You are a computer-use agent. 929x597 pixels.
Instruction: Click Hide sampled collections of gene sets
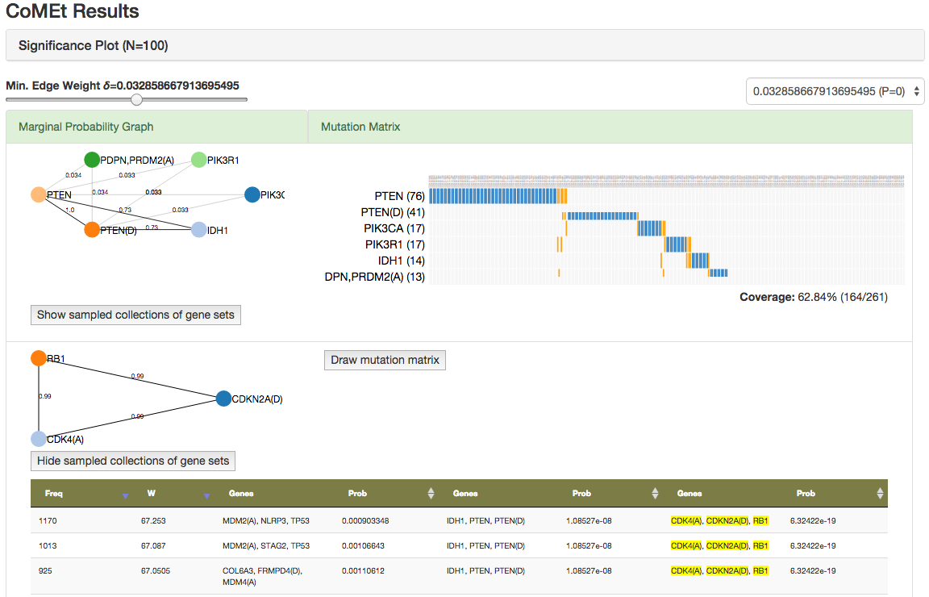click(x=133, y=461)
